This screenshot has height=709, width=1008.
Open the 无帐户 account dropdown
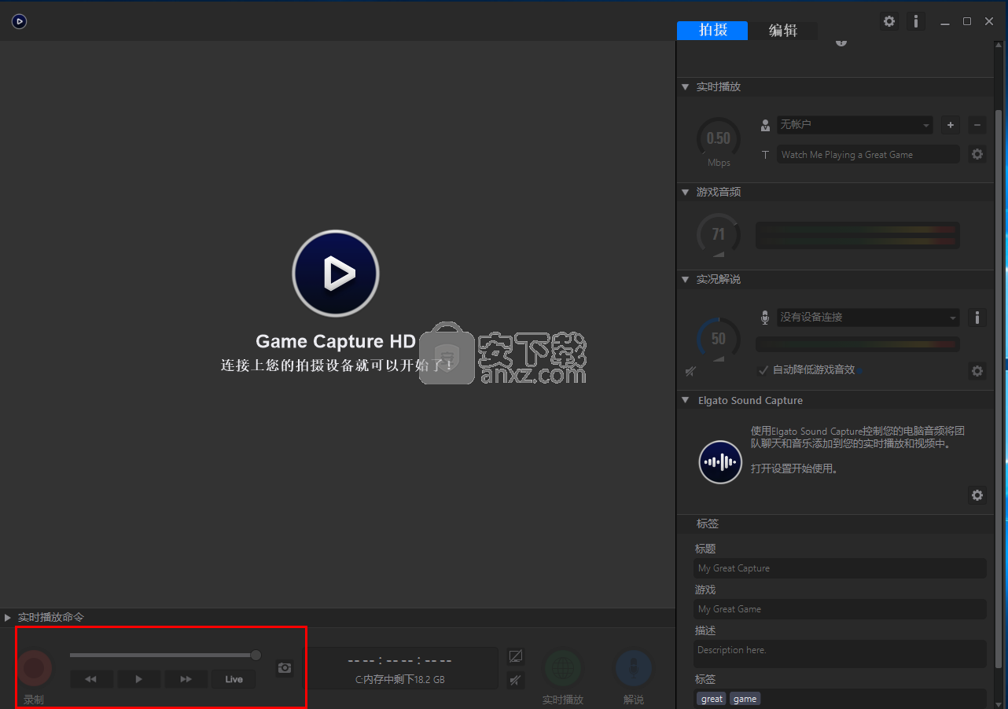(855, 125)
